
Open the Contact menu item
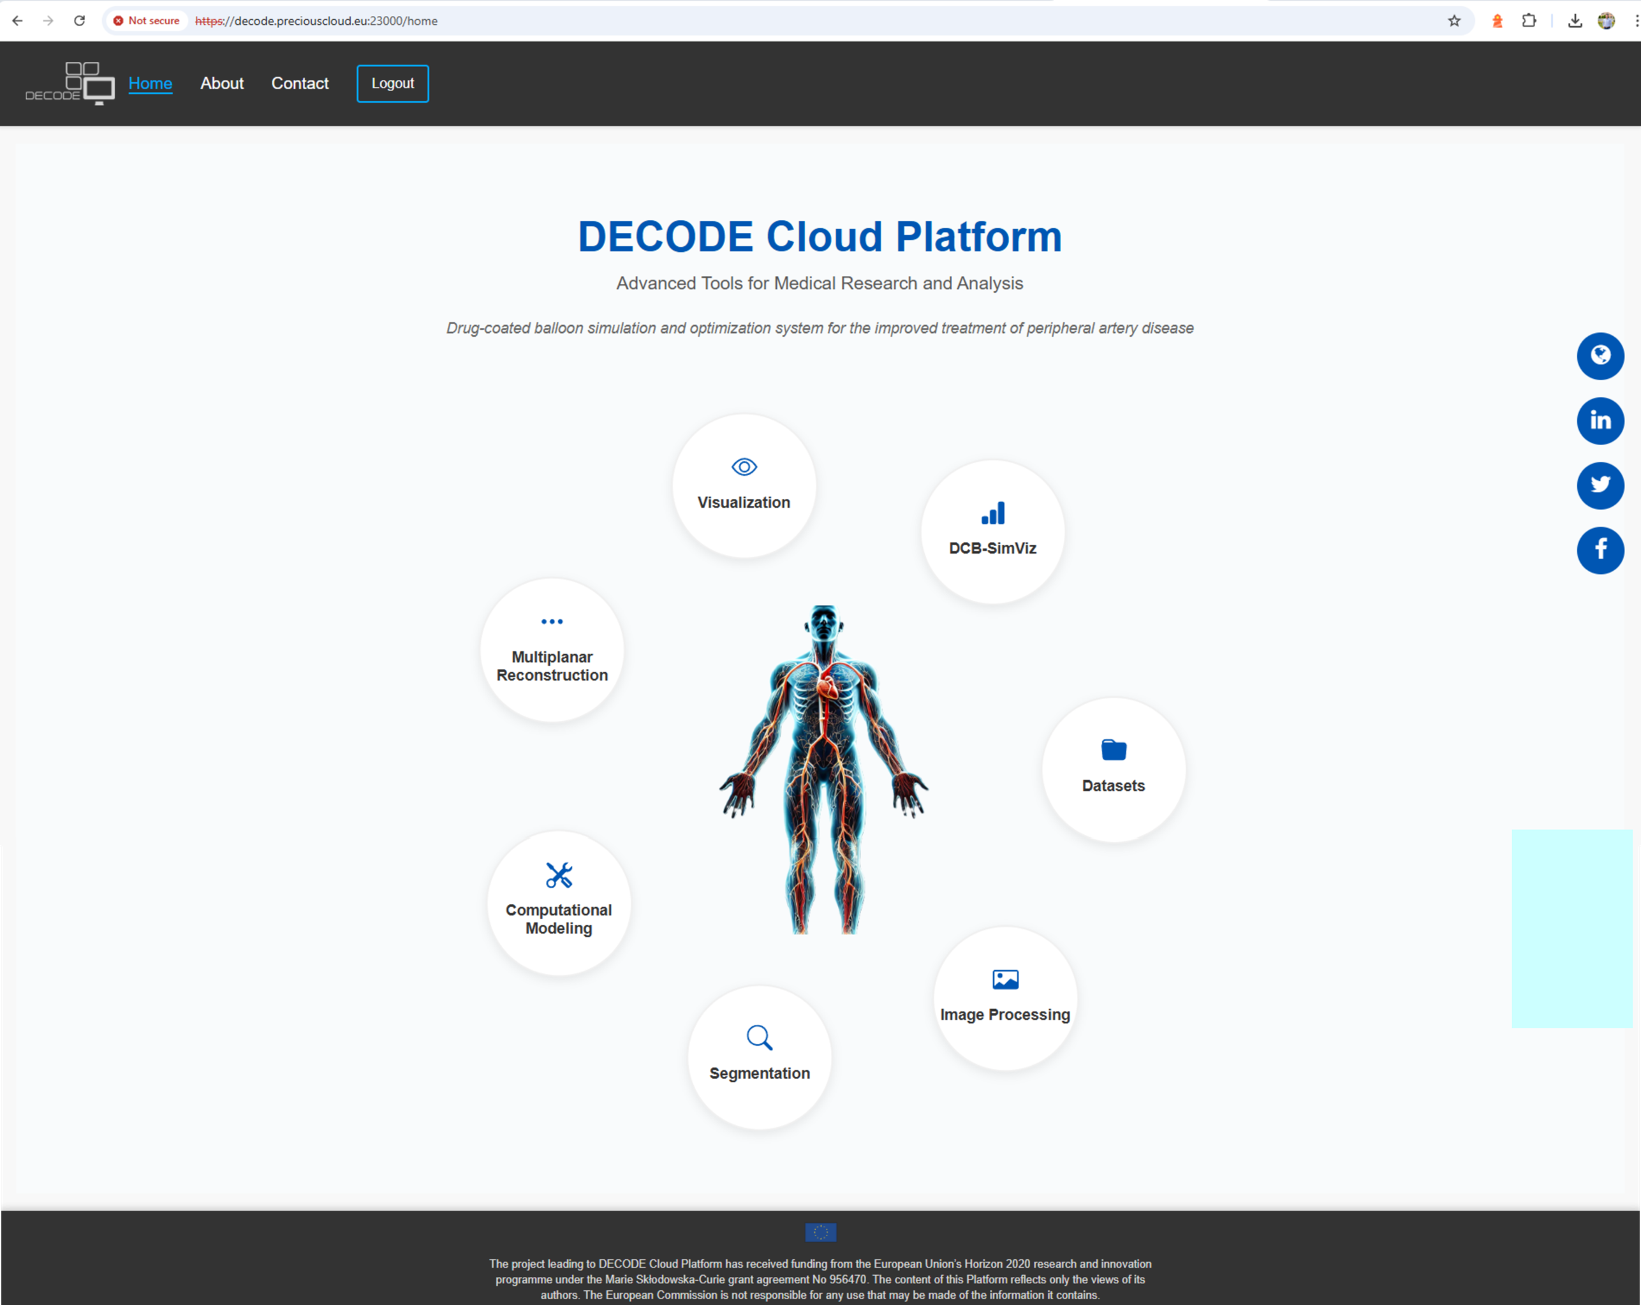(x=300, y=83)
